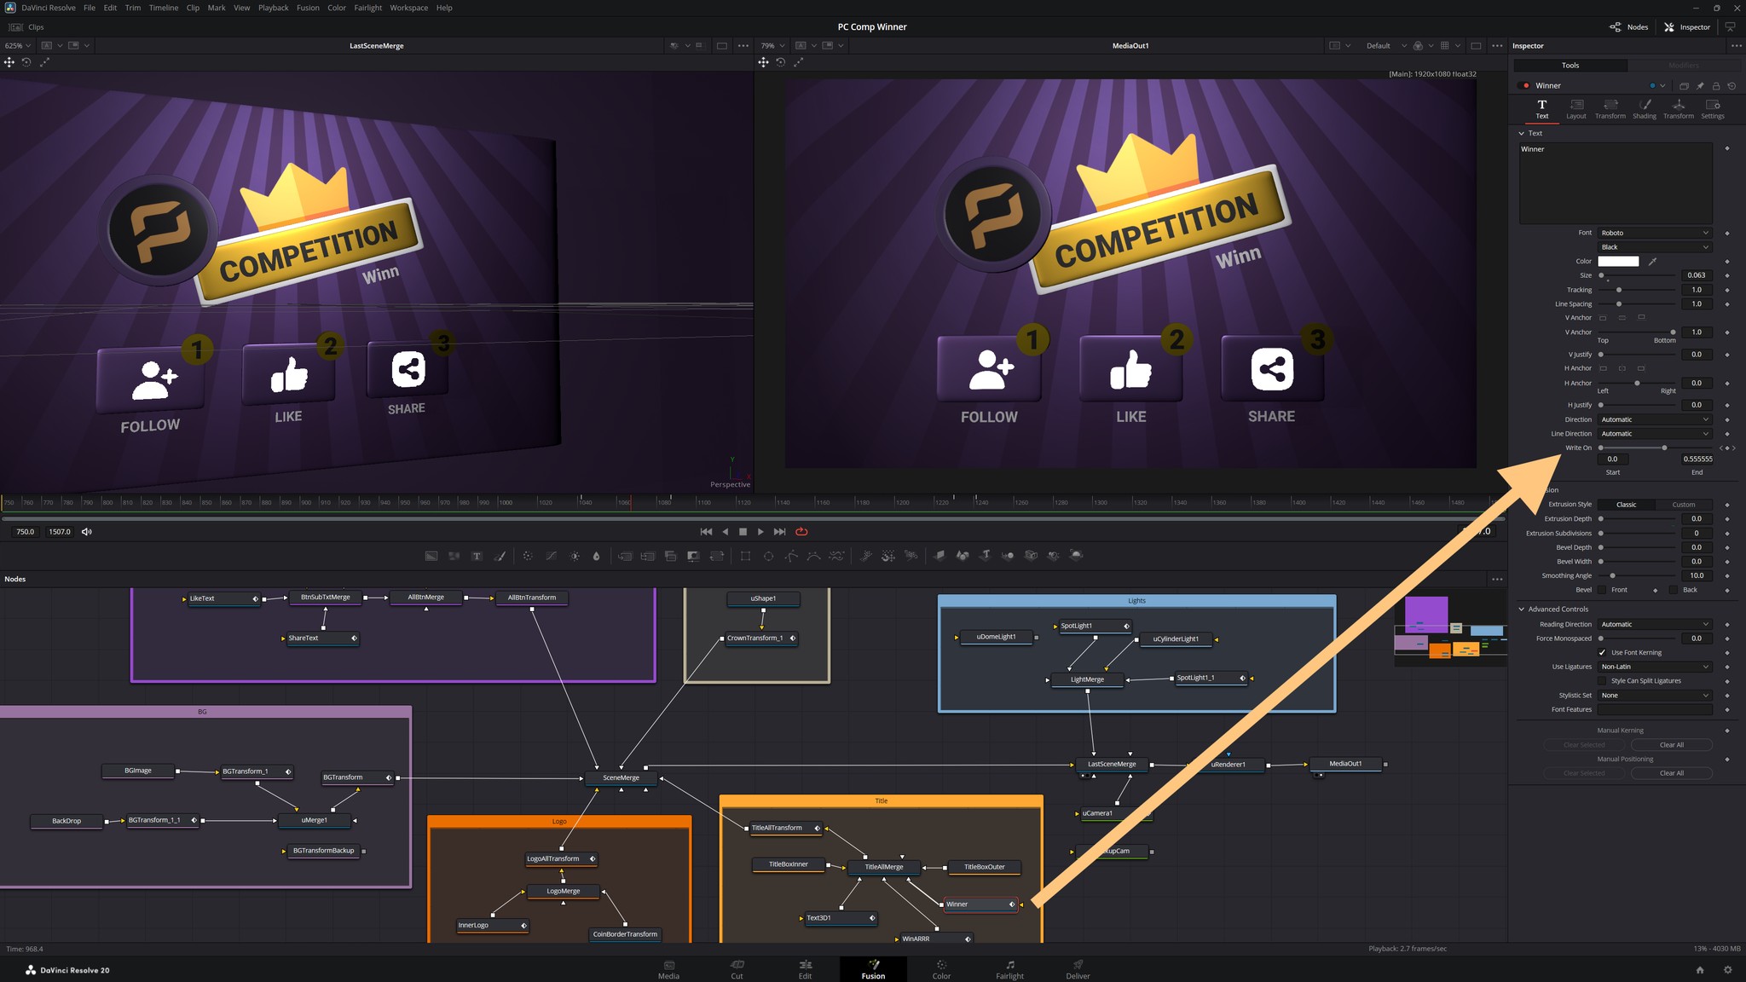Uncheck Use Font Kerning
This screenshot has width=1746, height=982.
(x=1602, y=653)
